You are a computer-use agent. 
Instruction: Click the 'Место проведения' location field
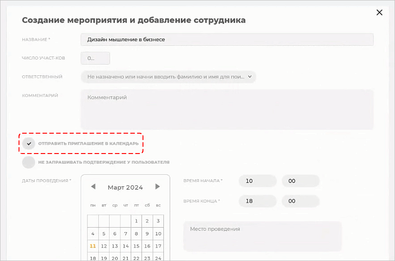262,236
